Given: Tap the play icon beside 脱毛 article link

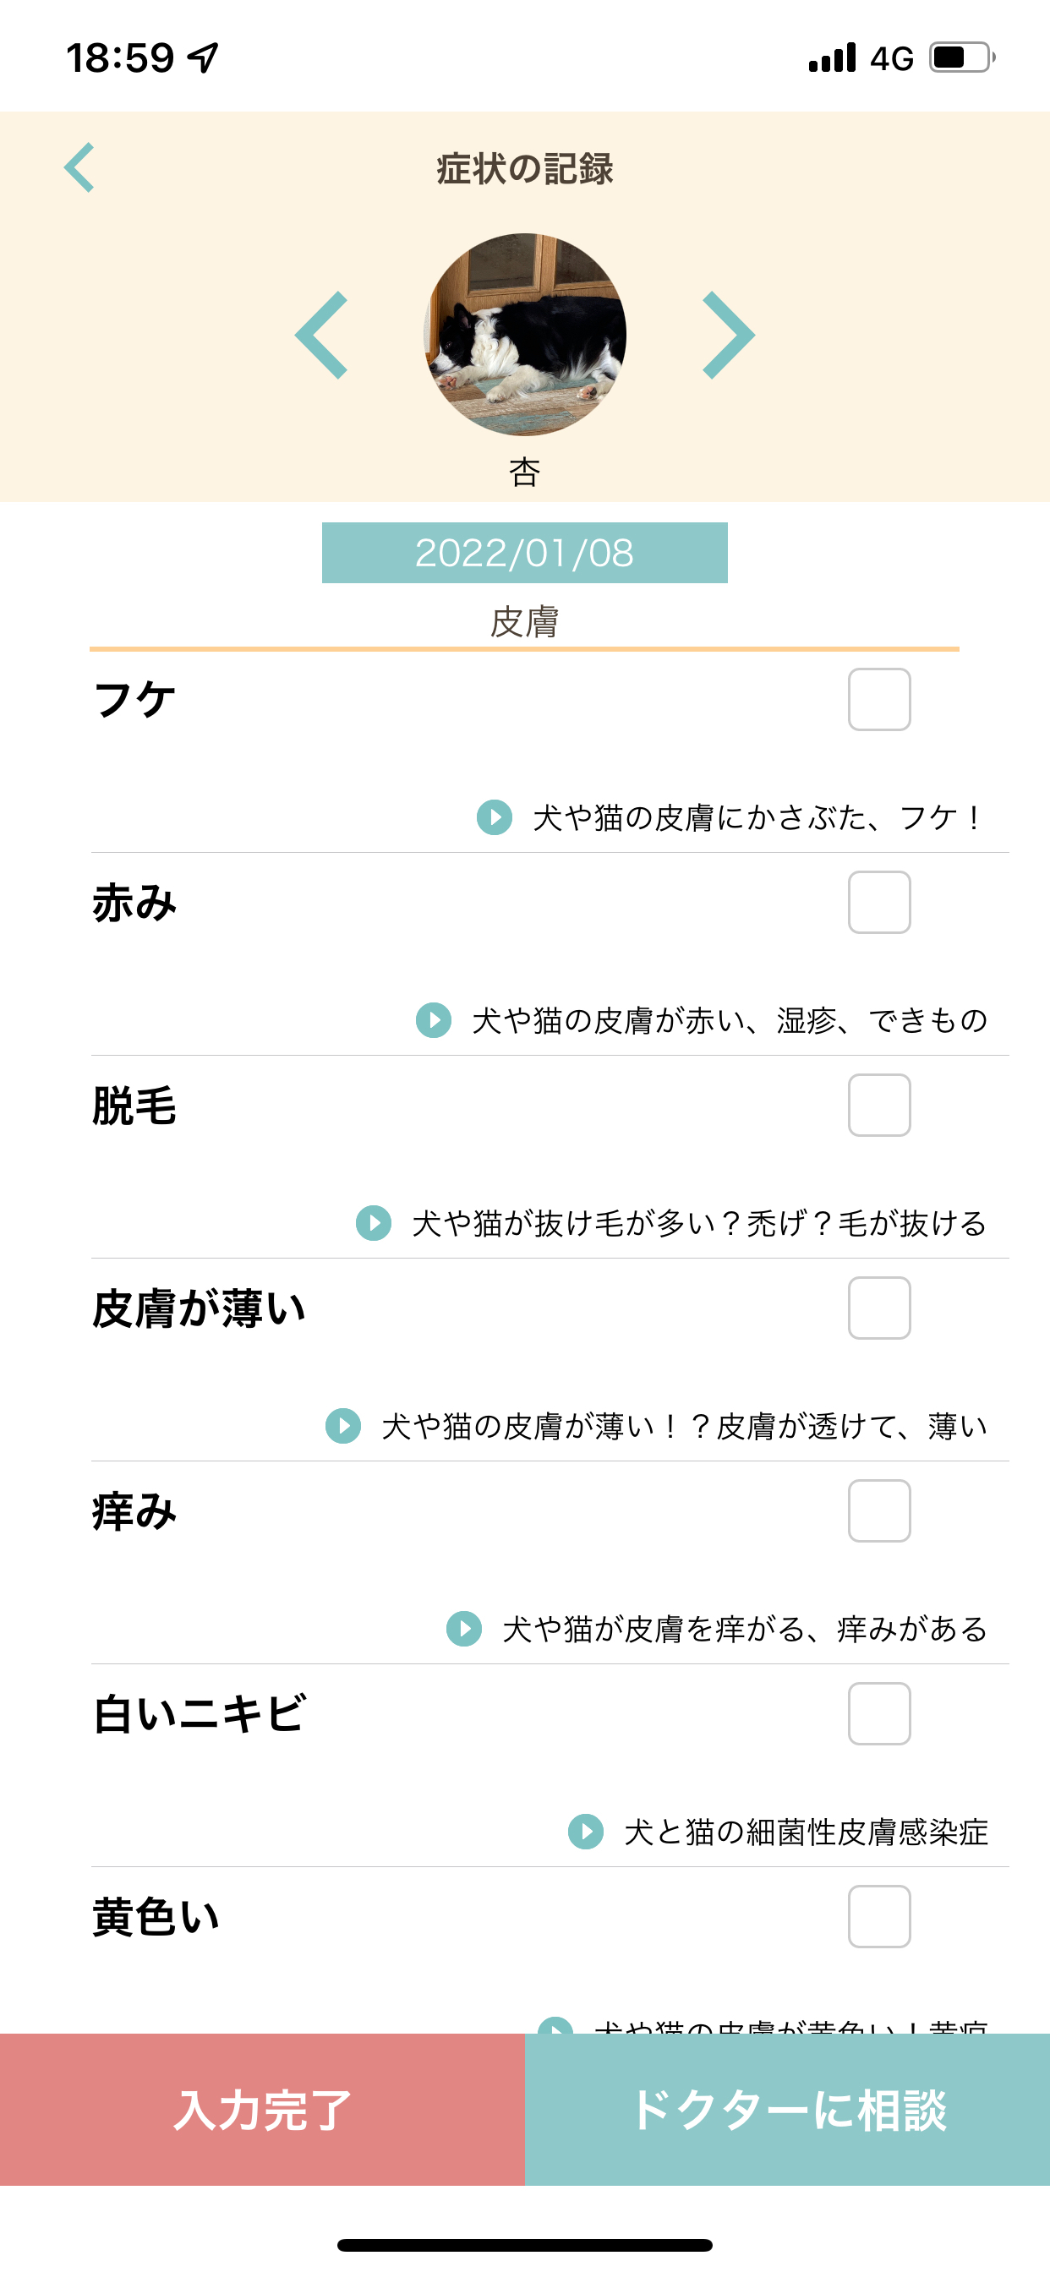Looking at the screenshot, I should [x=373, y=1222].
